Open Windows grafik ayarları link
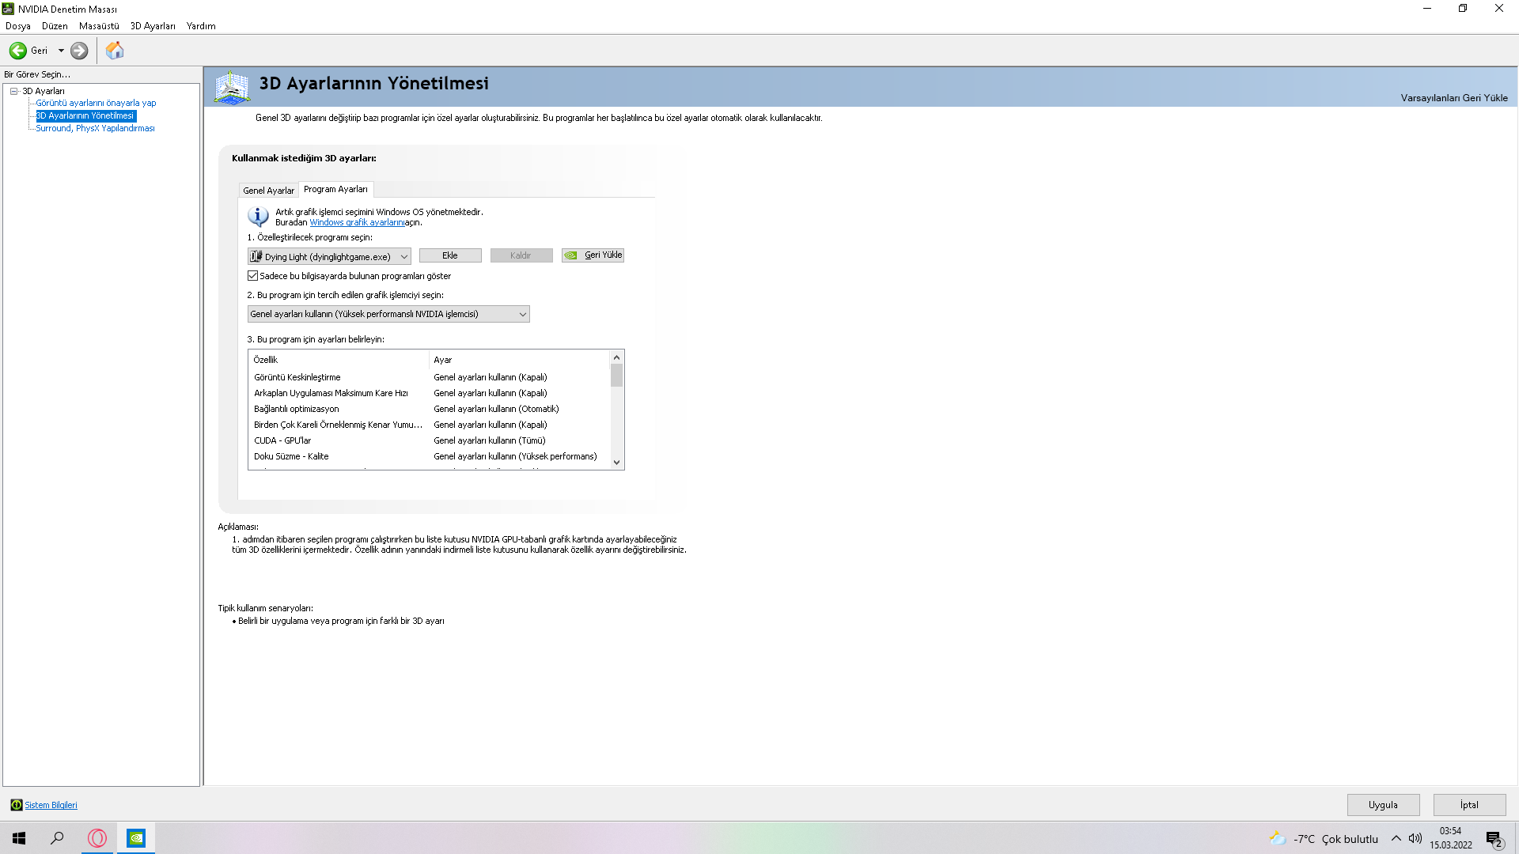The image size is (1519, 854). click(x=357, y=222)
